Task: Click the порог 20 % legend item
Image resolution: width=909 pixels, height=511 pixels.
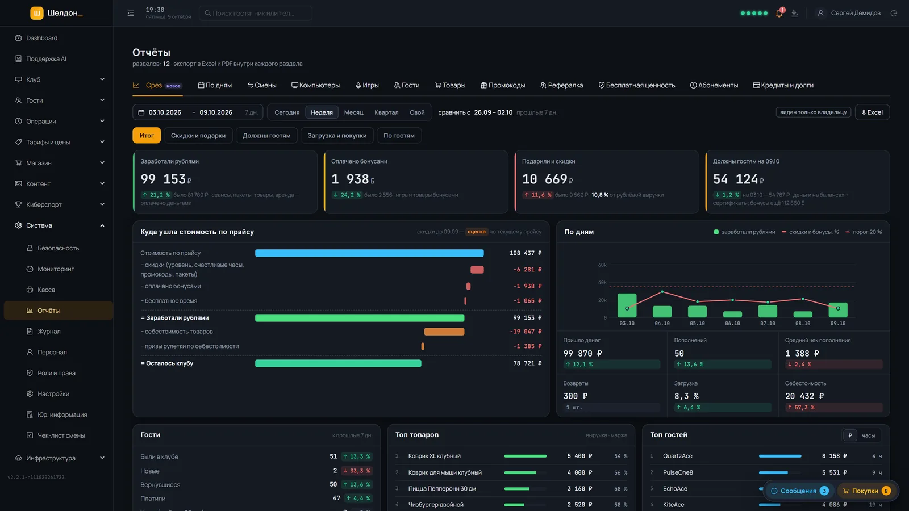Action: point(864,232)
